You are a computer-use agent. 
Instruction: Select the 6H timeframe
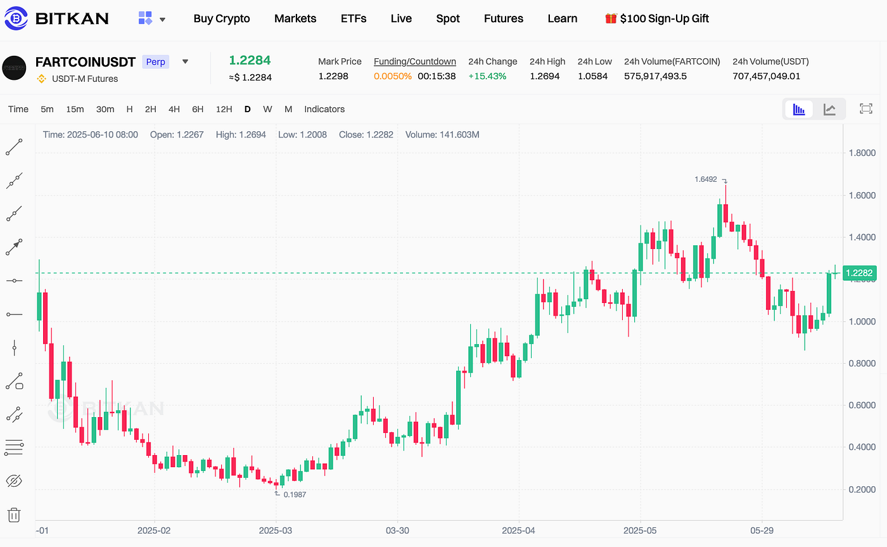(x=198, y=109)
